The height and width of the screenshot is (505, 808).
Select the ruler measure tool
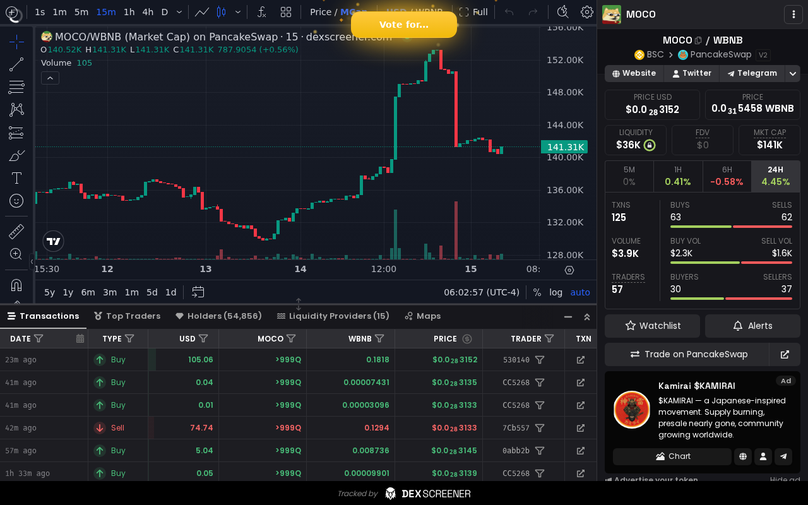[16, 232]
